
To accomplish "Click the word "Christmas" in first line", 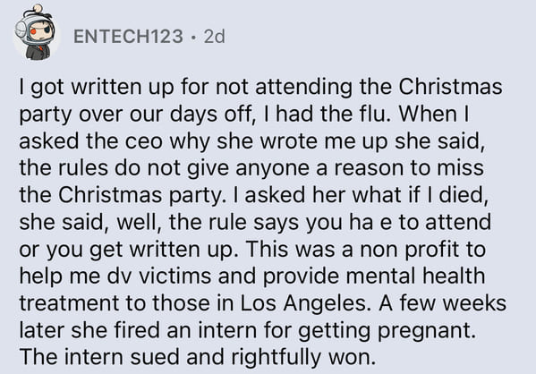I will [x=450, y=87].
